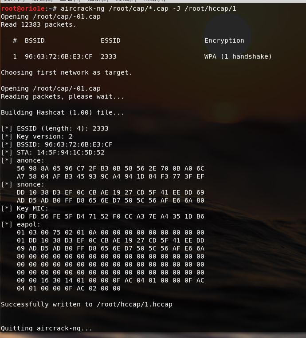Click the 'Quitting aircrack-ng...' line

(x=47, y=328)
